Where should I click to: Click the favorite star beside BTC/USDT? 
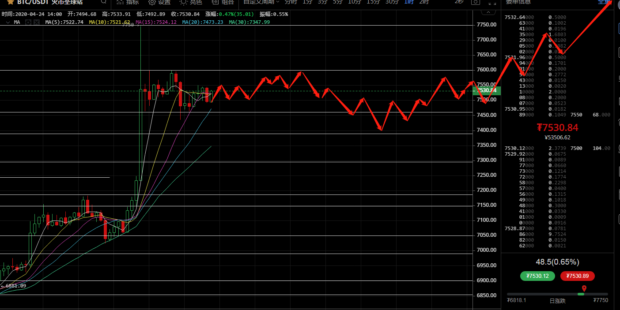[10, 2]
